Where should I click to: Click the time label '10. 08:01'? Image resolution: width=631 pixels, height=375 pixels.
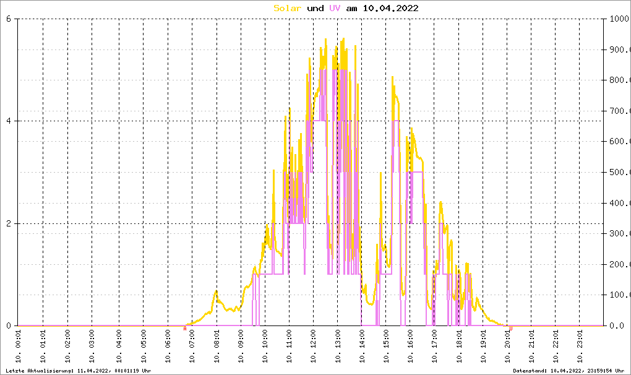click(x=217, y=347)
